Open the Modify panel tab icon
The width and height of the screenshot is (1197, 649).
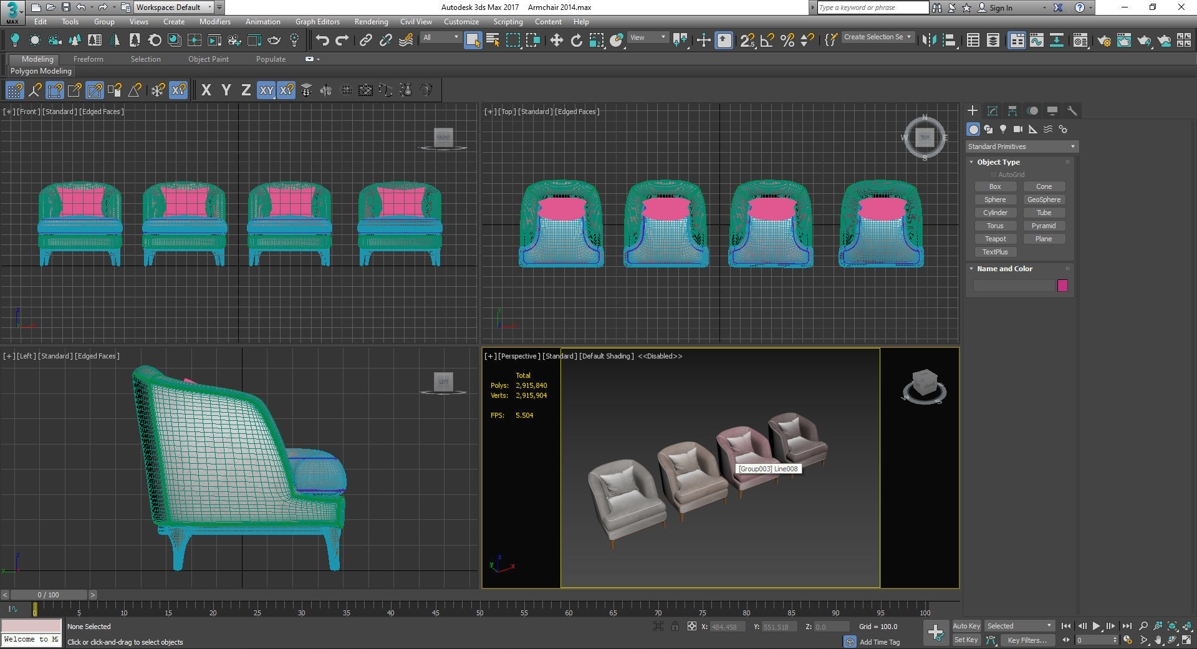tap(993, 111)
